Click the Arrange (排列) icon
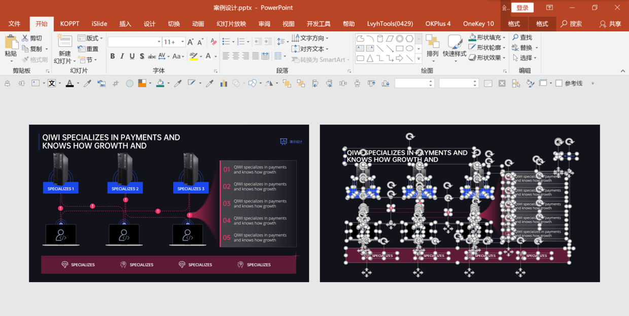Viewport: 629px width, 316px height. tap(432, 47)
